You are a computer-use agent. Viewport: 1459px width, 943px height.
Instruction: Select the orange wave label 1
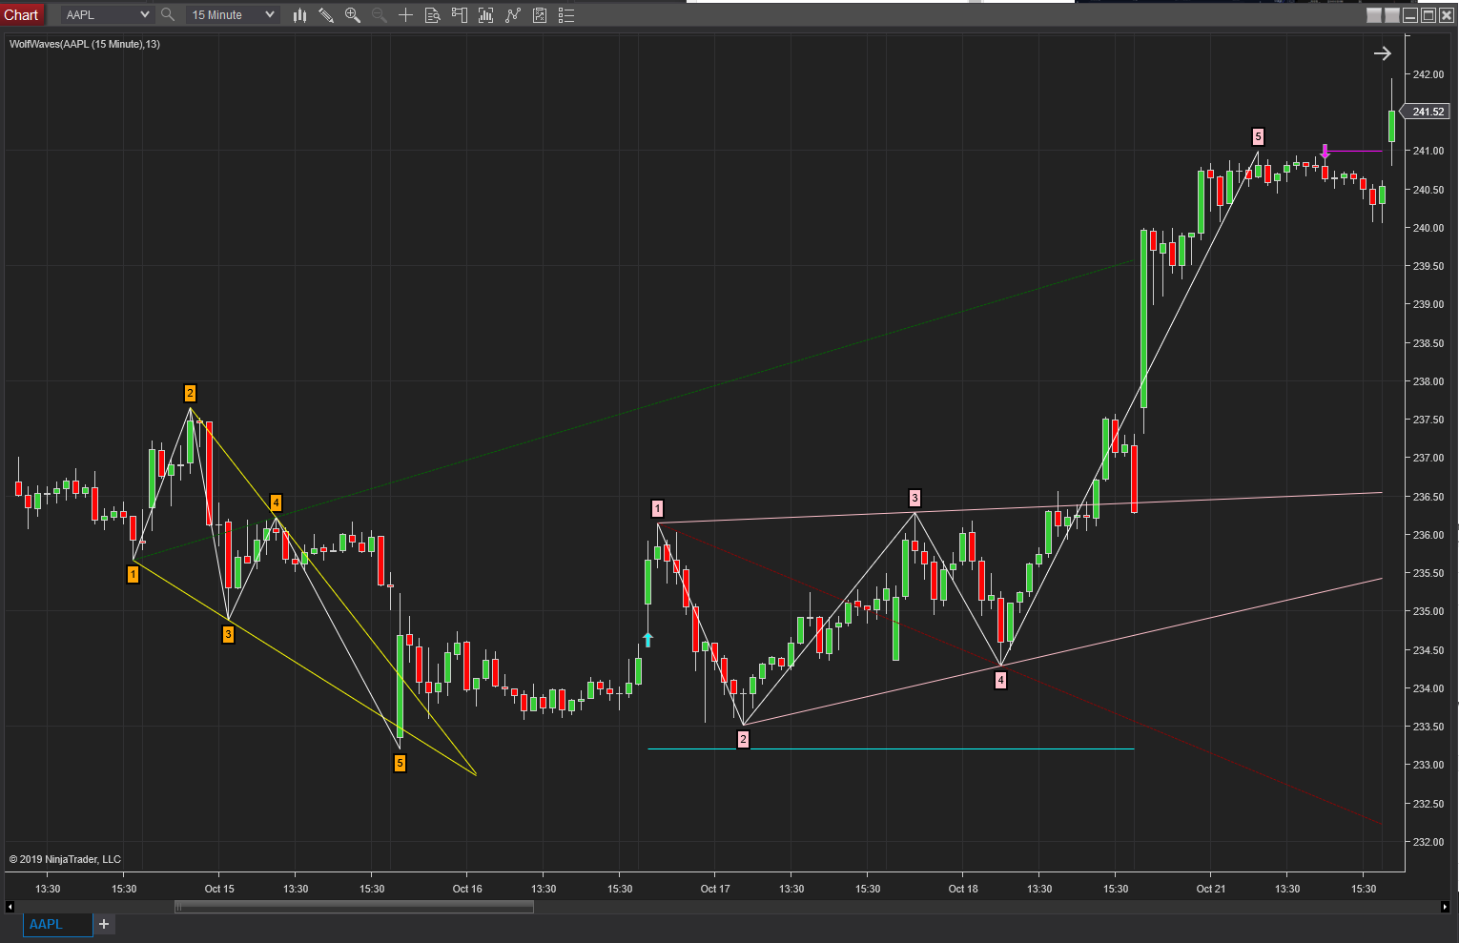click(x=134, y=574)
